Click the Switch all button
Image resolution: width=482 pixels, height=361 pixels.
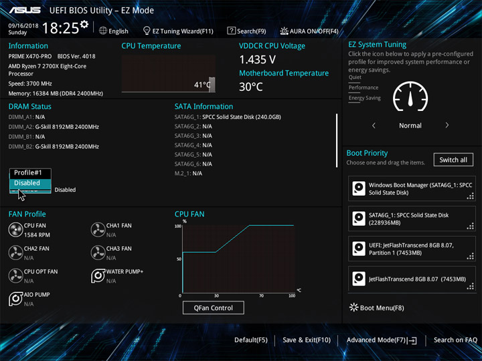pos(453,160)
